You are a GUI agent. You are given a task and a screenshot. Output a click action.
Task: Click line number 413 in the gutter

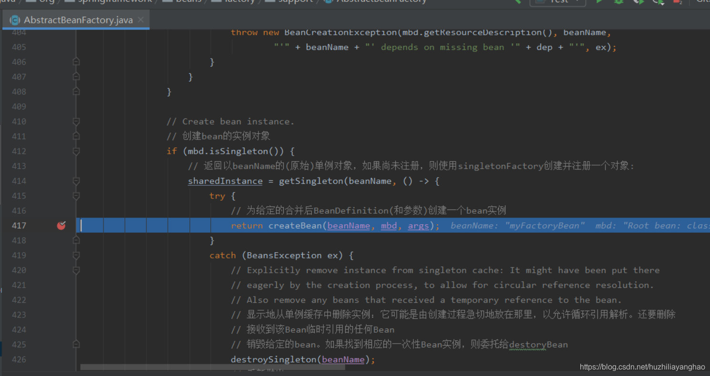pyautogui.click(x=19, y=166)
